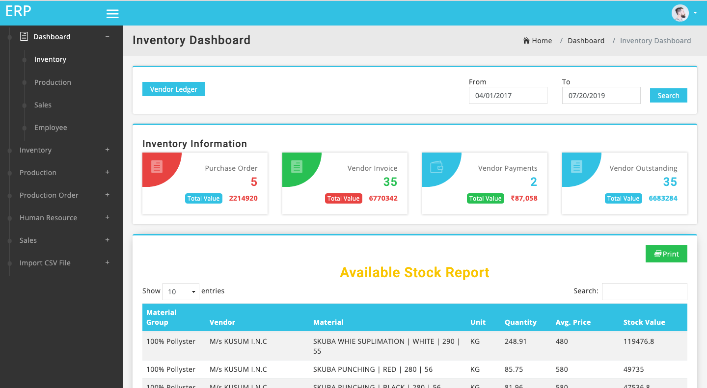This screenshot has height=388, width=707.
Task: Expand the Import CSV File menu
Action: [x=107, y=262]
